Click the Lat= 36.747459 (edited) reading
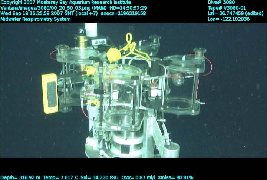The height and width of the screenshot is (180, 267). (235, 13)
